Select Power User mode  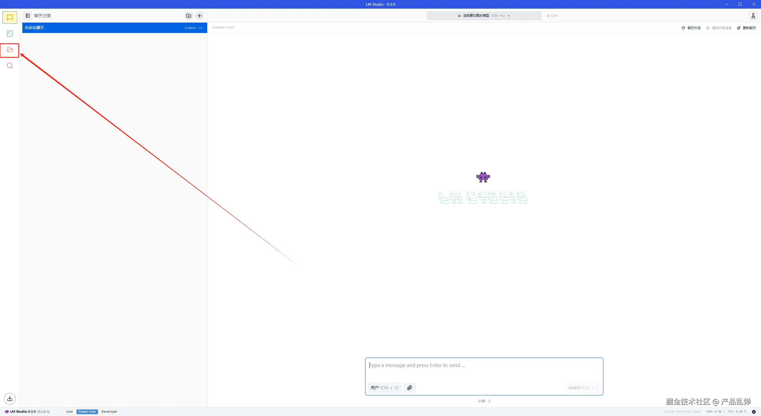pos(87,412)
